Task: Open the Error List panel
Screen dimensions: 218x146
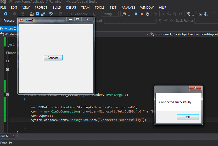Action: click(x=6, y=143)
